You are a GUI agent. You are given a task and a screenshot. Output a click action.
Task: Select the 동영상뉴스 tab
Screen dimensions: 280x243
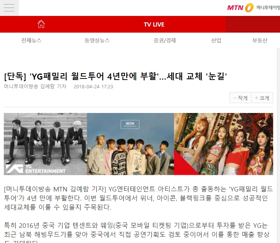97,41
